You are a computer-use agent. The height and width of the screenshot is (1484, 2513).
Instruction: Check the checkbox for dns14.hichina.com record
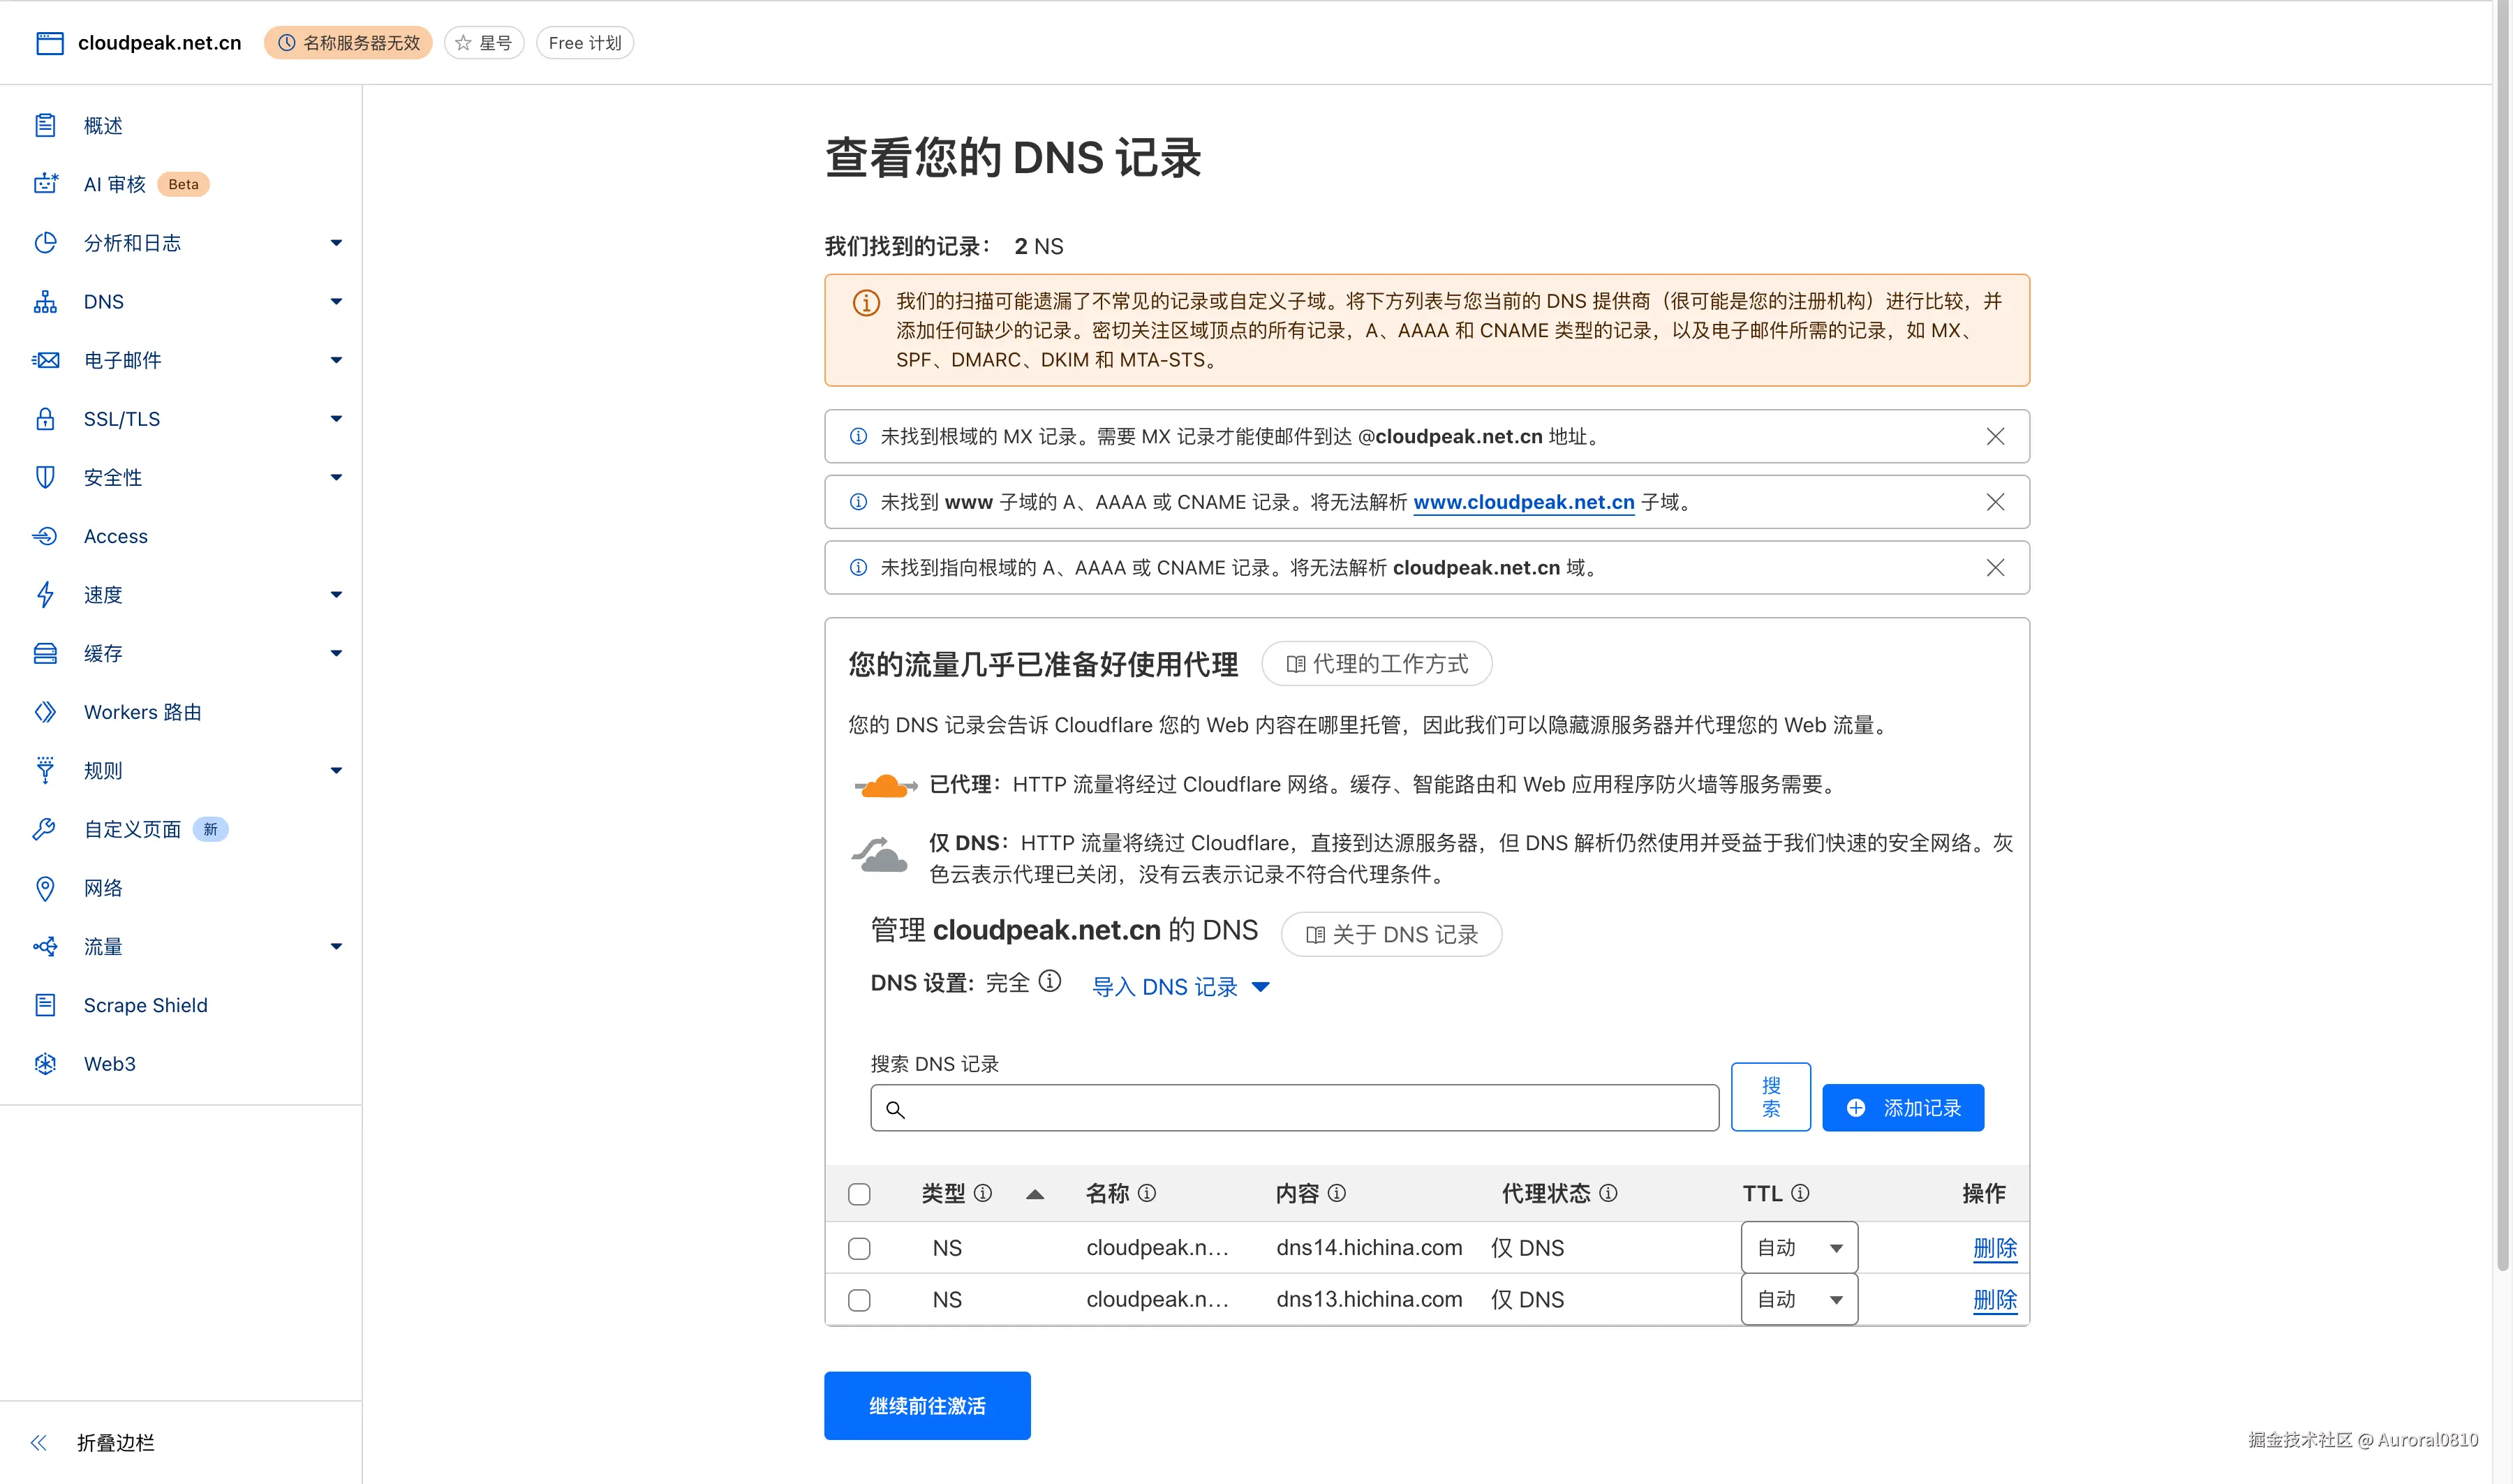click(859, 1248)
